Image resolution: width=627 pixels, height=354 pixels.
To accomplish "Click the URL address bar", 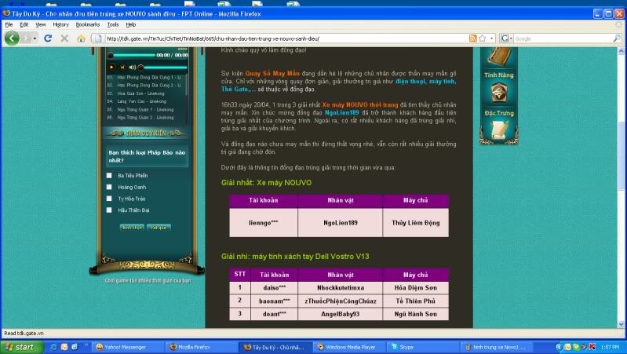I will (x=286, y=38).
